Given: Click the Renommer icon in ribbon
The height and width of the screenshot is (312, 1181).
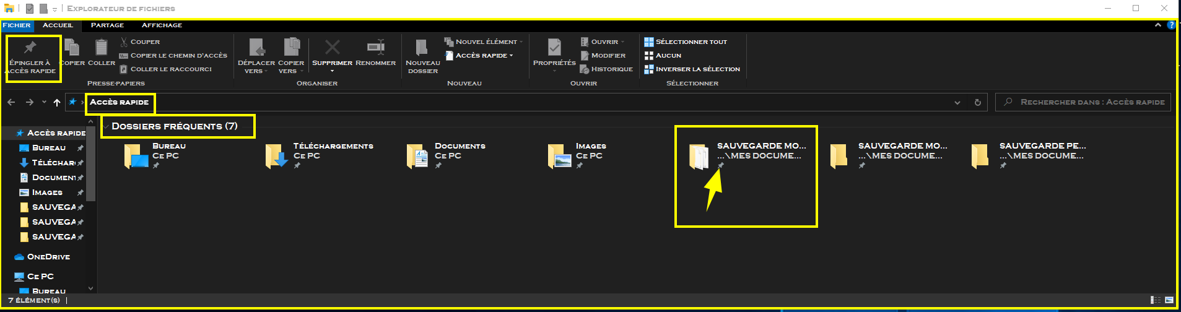Looking at the screenshot, I should (375, 48).
